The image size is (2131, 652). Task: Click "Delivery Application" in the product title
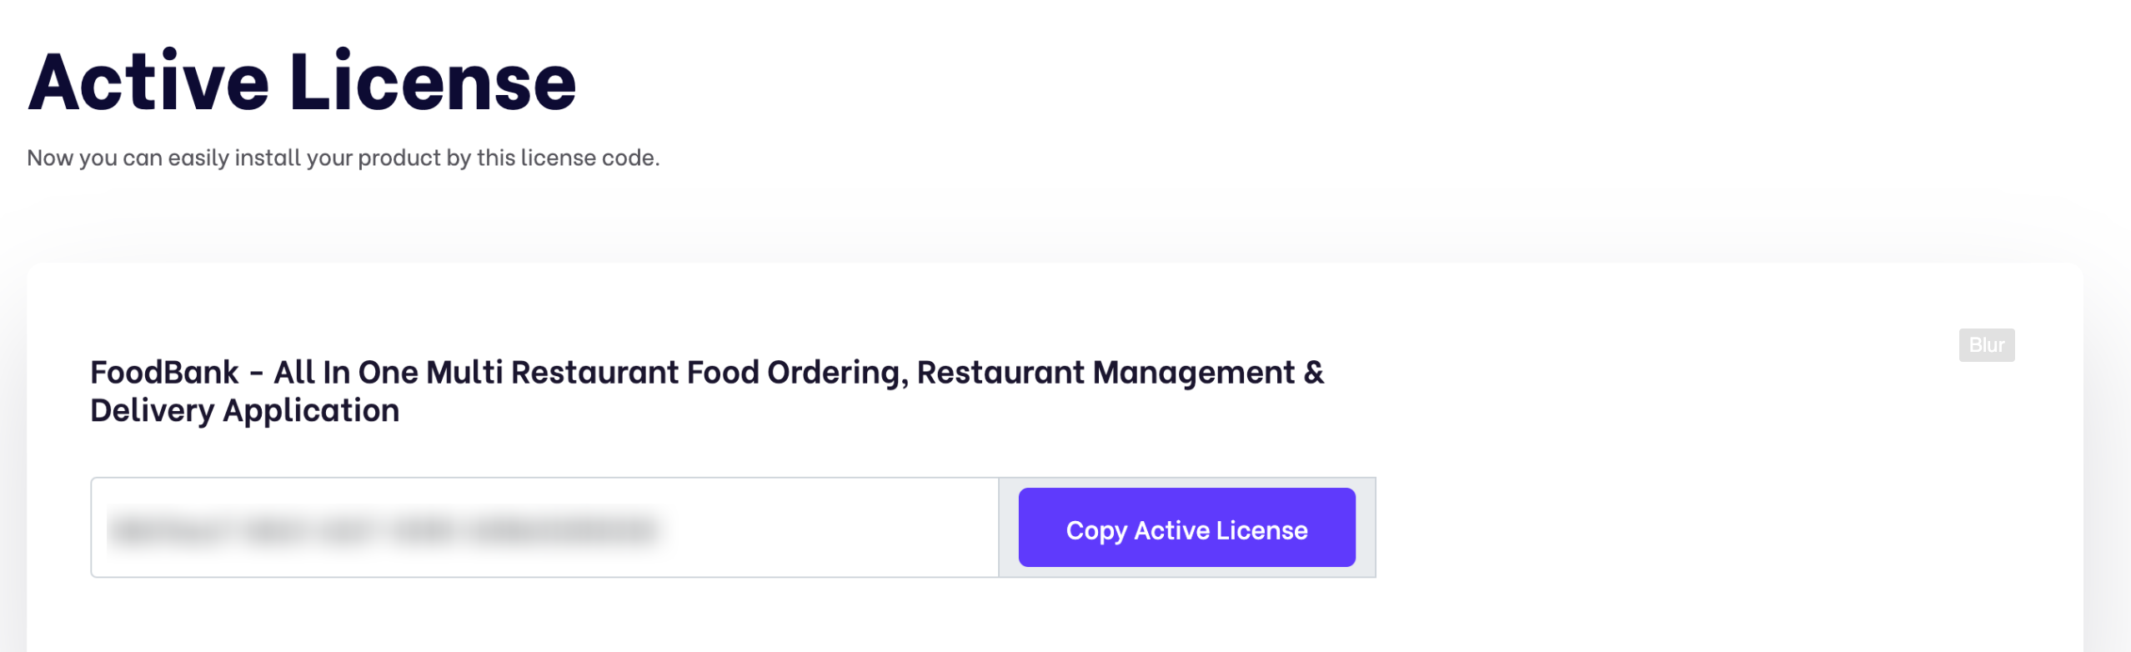pos(244,411)
